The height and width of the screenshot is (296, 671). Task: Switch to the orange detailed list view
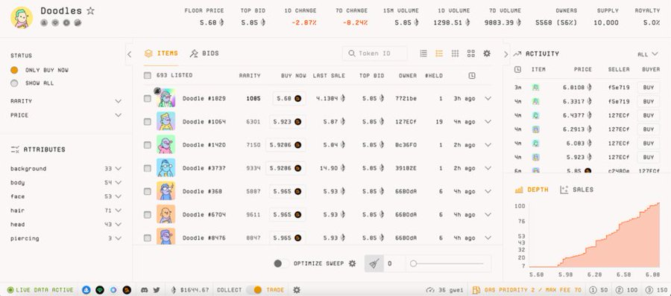click(439, 54)
